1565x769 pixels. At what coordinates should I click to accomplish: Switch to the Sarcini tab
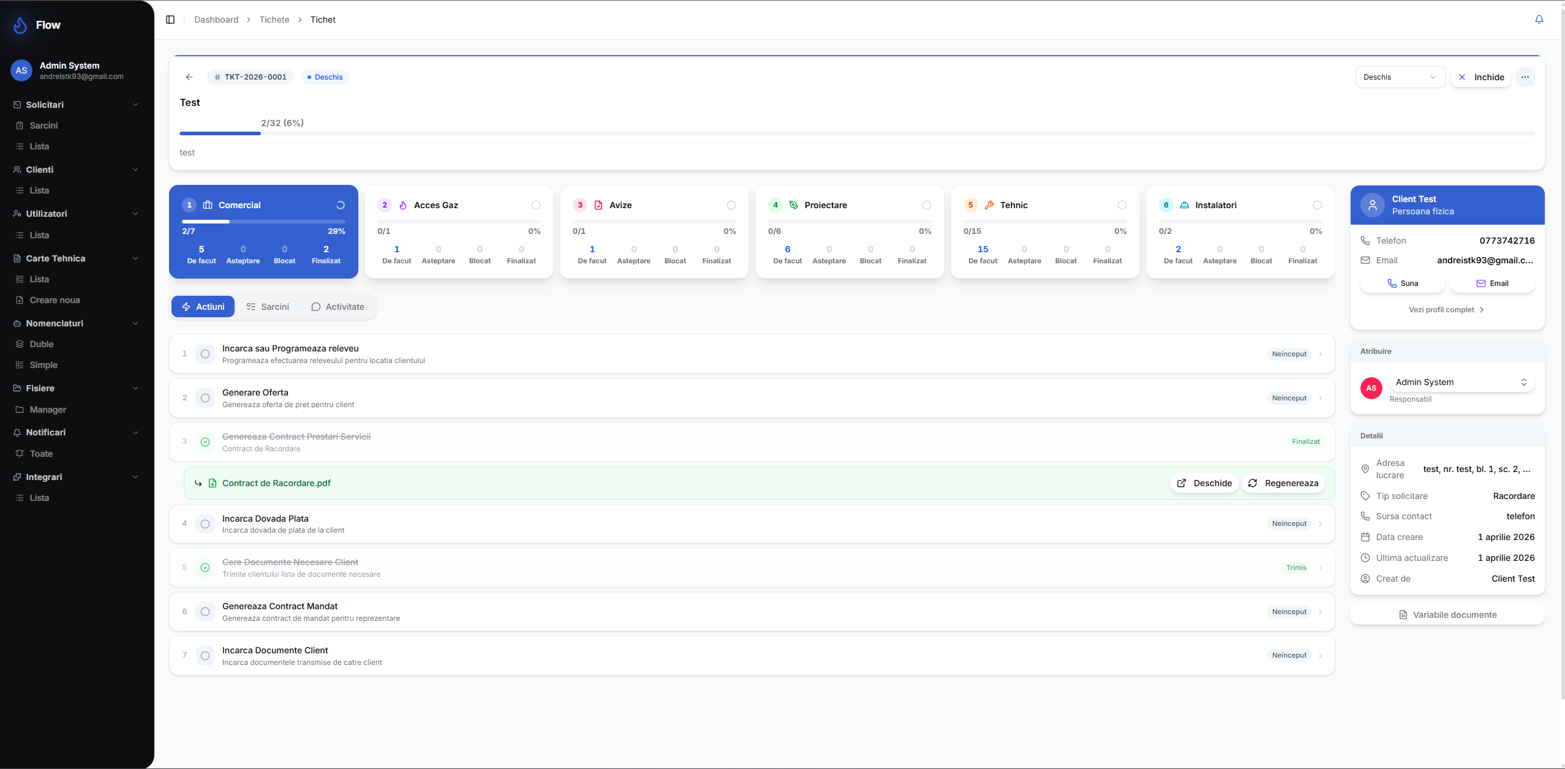point(268,307)
